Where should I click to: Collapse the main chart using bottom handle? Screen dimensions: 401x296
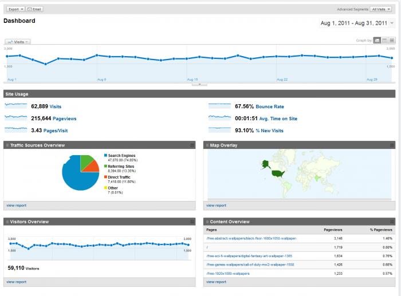[199, 84]
